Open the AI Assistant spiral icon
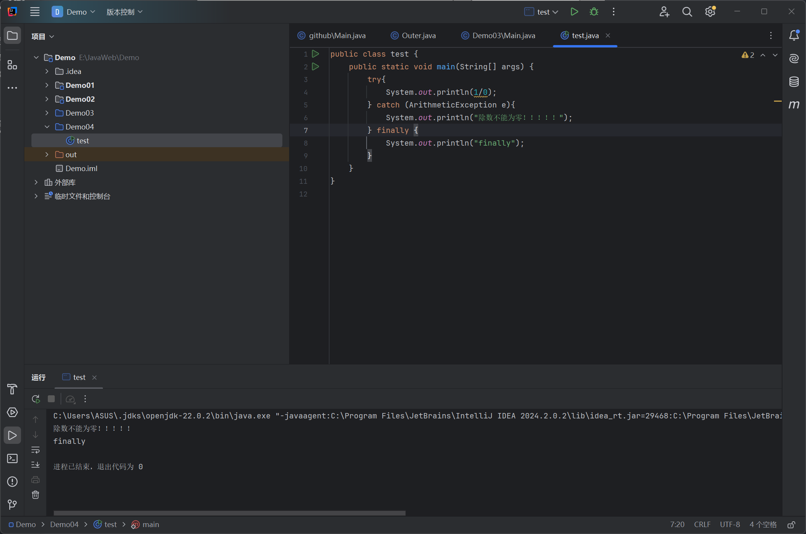806x534 pixels. [x=794, y=59]
